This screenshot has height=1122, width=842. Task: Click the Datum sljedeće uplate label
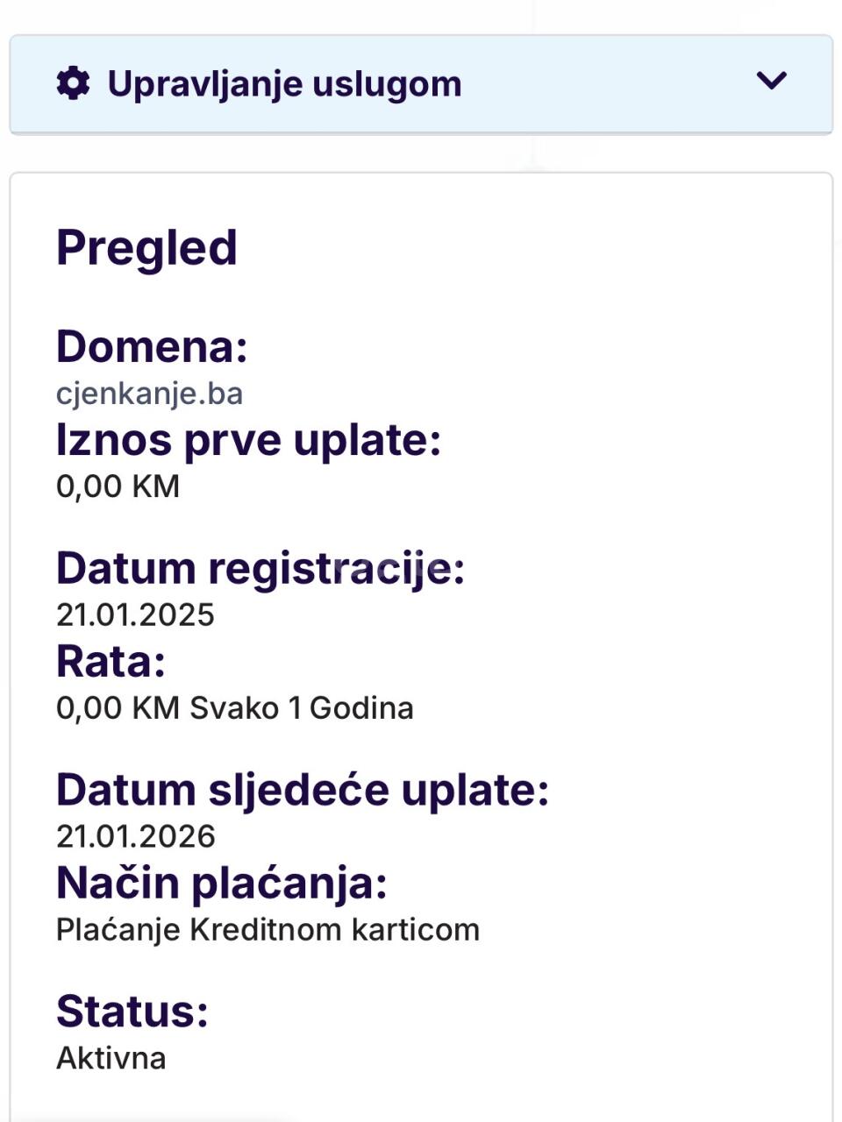click(x=303, y=790)
